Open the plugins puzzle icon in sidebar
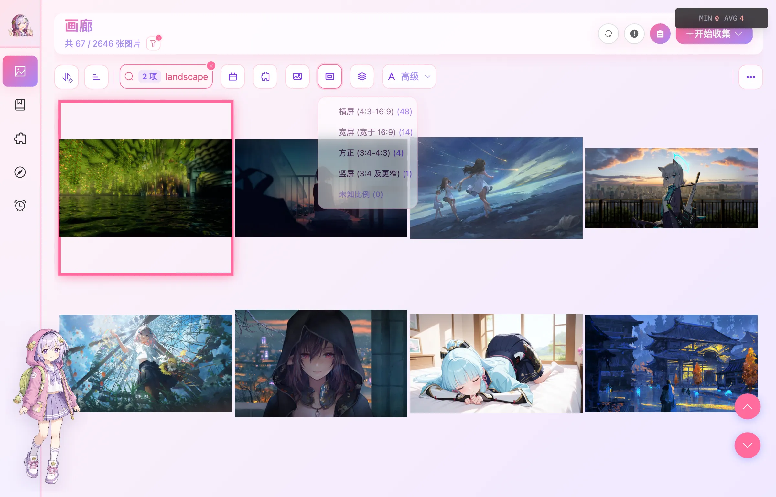Viewport: 776px width, 497px height. click(20, 138)
